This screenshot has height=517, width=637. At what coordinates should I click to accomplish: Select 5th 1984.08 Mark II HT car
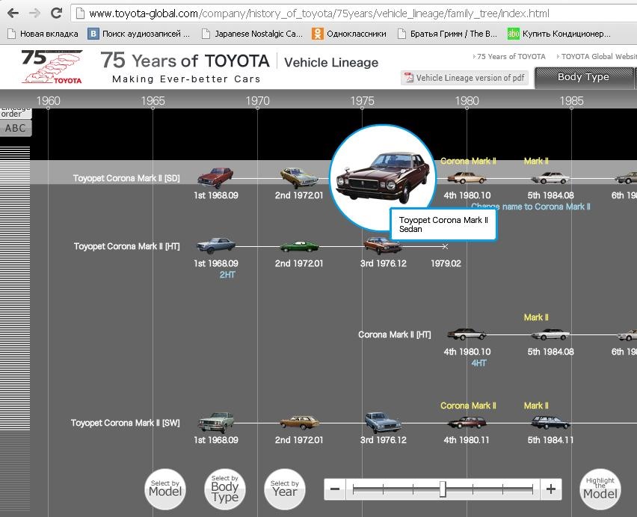point(550,334)
